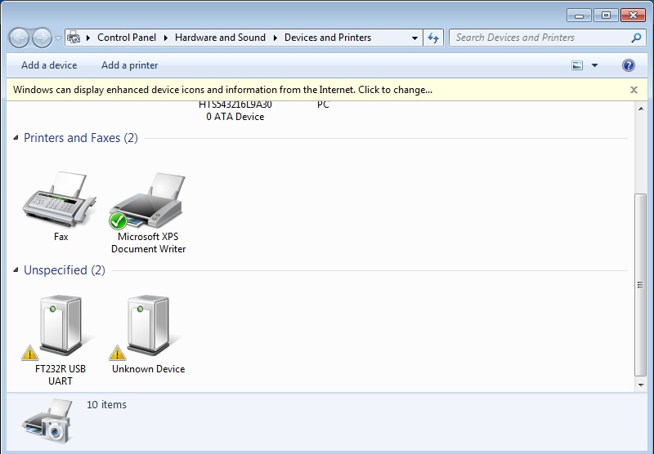This screenshot has height=454, width=654.
Task: Click the Search Devices and Printers field
Action: pos(540,38)
